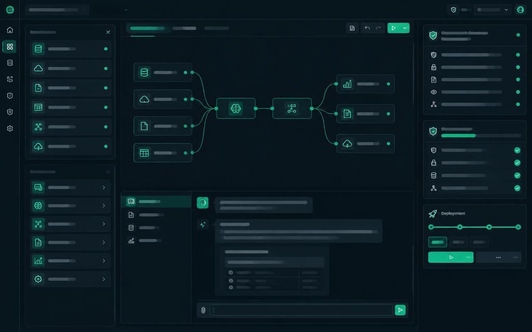Open the user avatar in the top bar

point(520,10)
